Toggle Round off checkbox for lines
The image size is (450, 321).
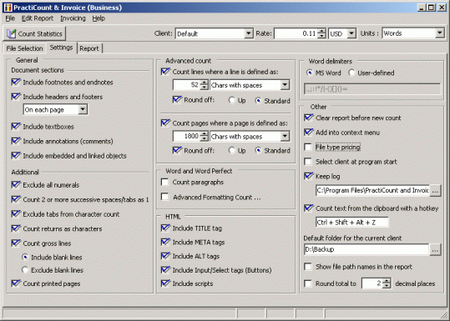coord(177,100)
